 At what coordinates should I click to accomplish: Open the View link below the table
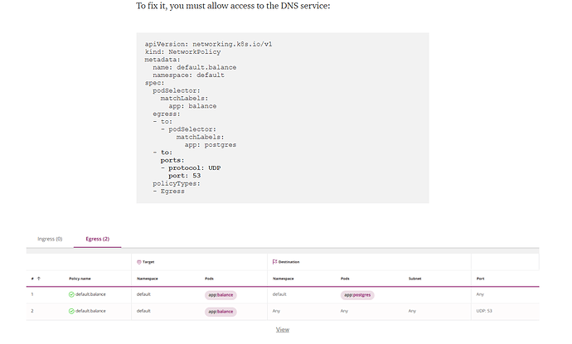(x=283, y=329)
